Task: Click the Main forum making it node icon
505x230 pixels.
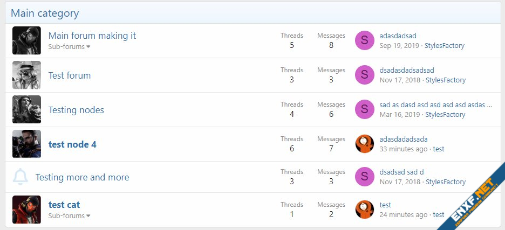Action: (26, 40)
